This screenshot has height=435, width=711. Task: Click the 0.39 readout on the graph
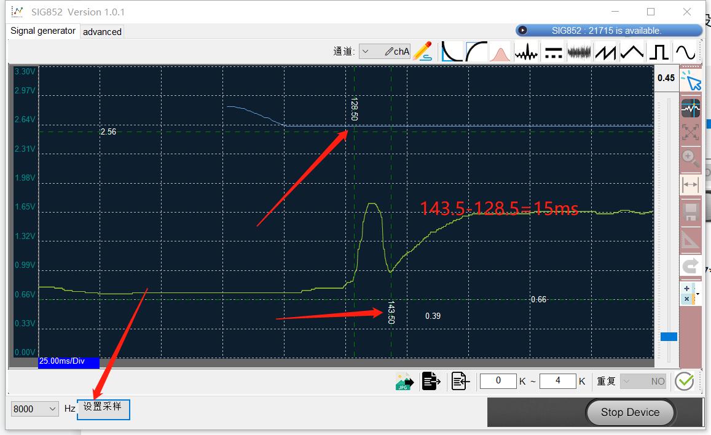[433, 316]
